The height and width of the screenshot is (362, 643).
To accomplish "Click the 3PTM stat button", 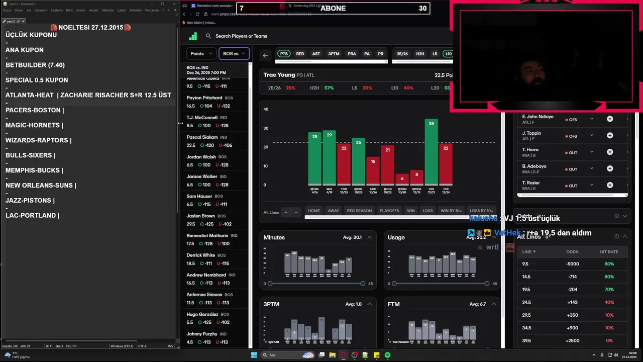I will click(334, 54).
